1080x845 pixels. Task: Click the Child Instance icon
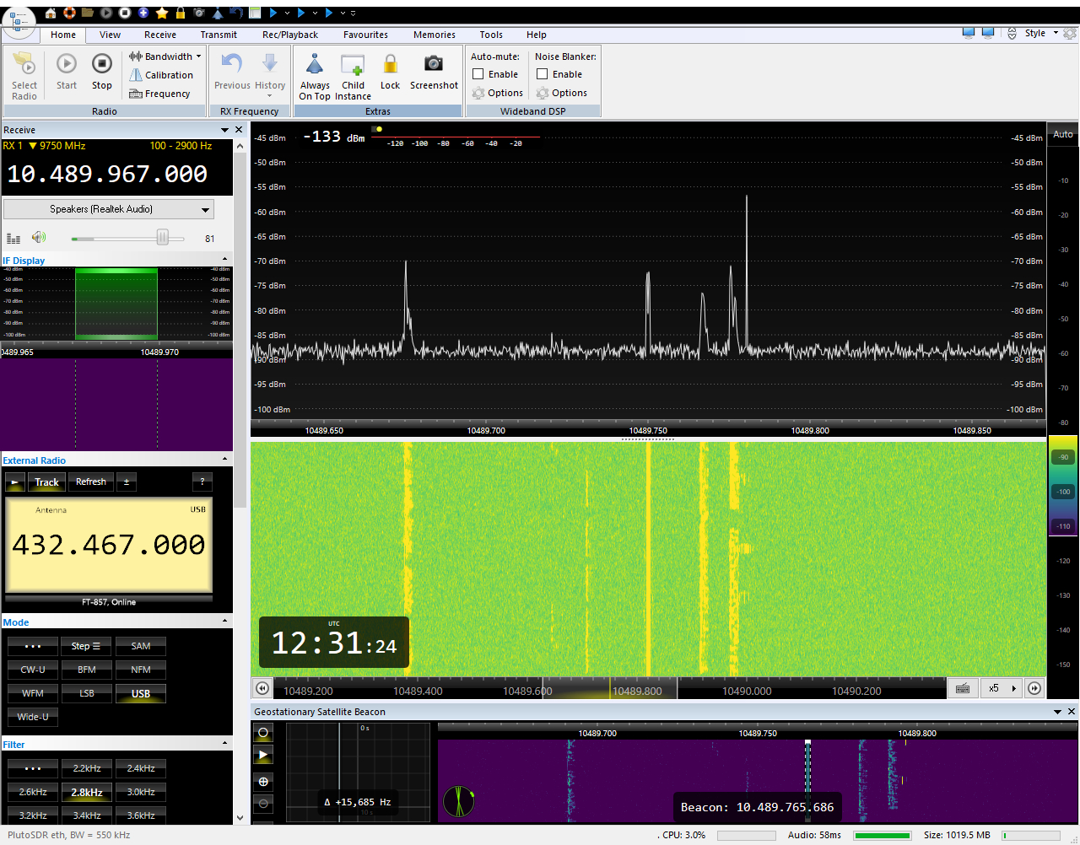353,65
